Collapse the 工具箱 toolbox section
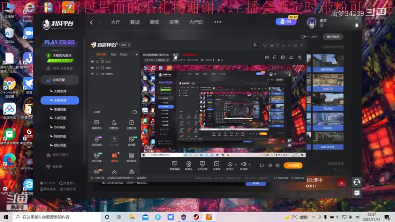The height and width of the screenshot is (222, 395). coord(134,112)
